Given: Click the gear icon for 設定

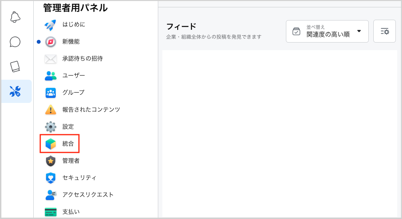Looking at the screenshot, I should (51, 127).
